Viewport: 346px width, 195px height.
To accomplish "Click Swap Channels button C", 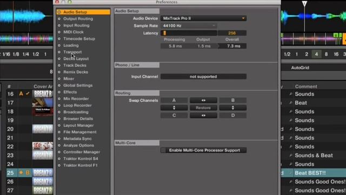I will point(174,115).
